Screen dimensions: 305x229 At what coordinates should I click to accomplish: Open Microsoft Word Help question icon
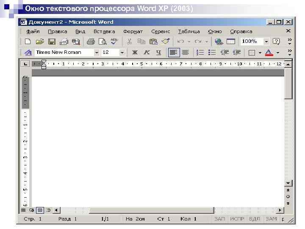(x=276, y=42)
